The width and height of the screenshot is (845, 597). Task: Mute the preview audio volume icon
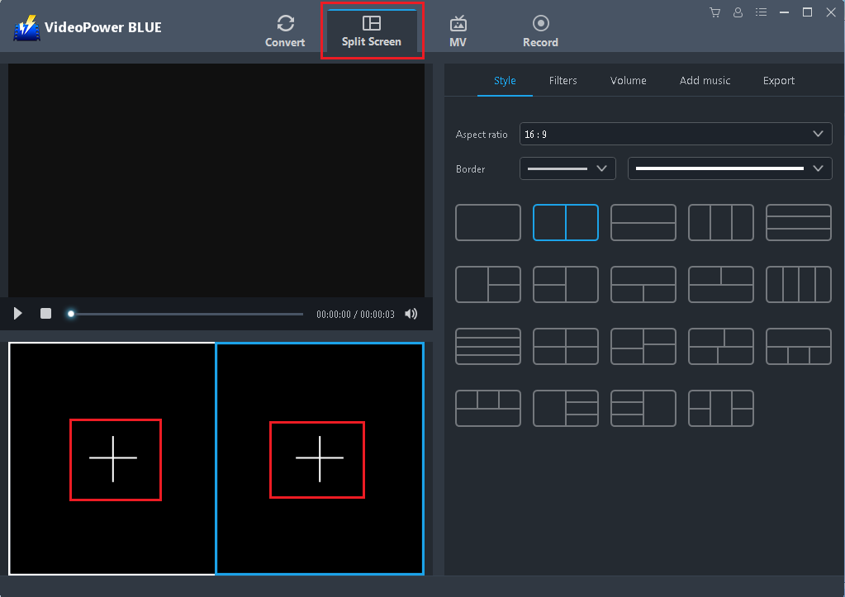410,314
